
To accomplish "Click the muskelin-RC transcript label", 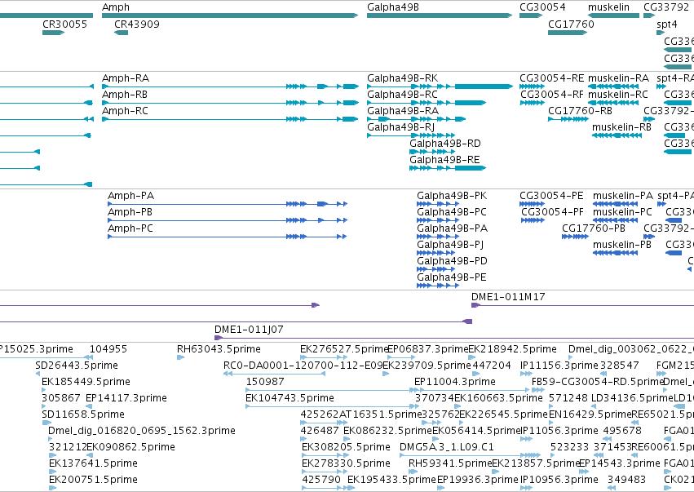I will click(x=618, y=95).
